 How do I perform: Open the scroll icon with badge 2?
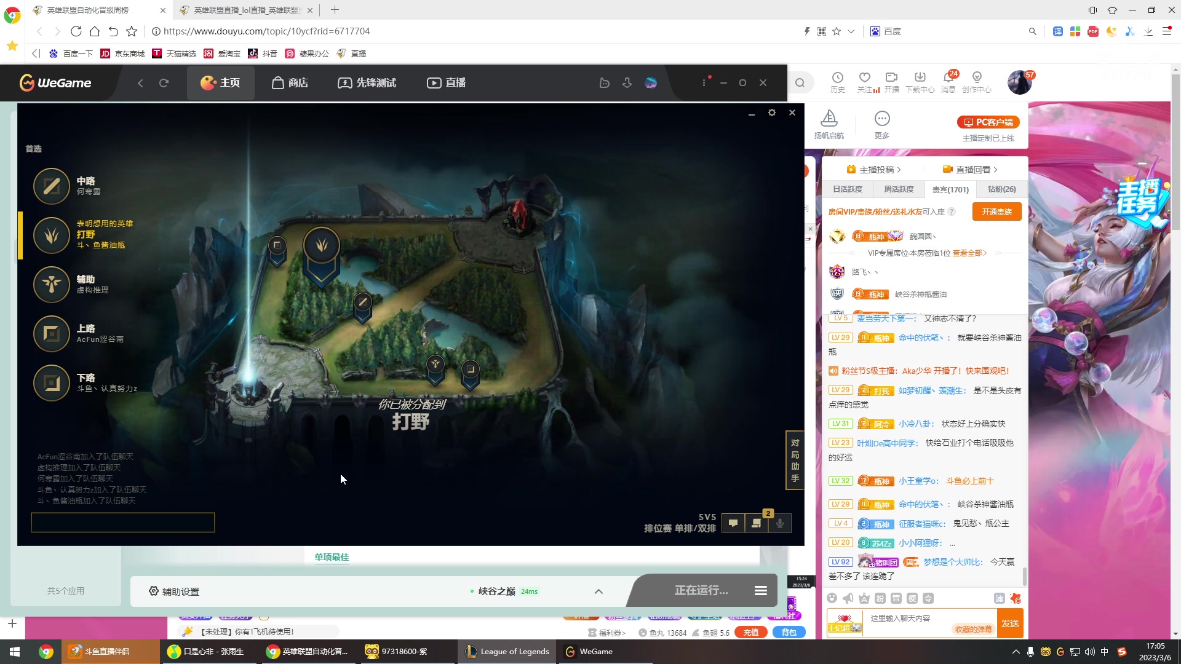pyautogui.click(x=757, y=523)
